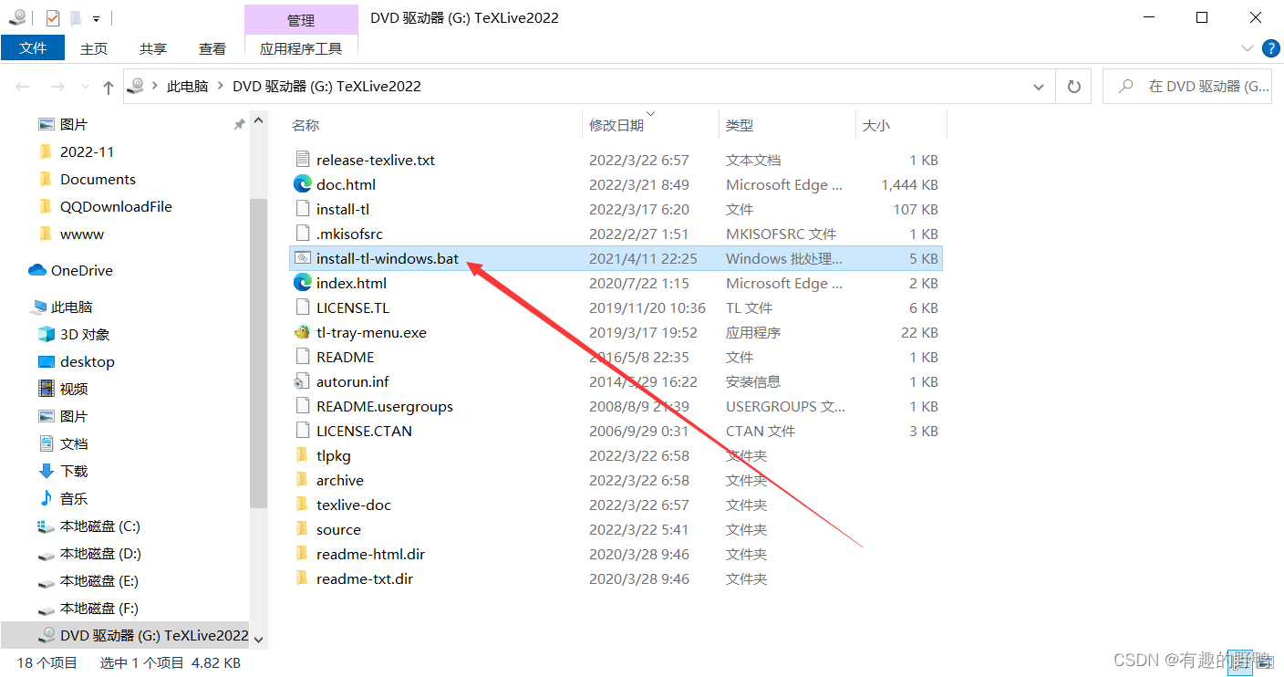Click the .mkisofsrc file icon

(x=303, y=234)
